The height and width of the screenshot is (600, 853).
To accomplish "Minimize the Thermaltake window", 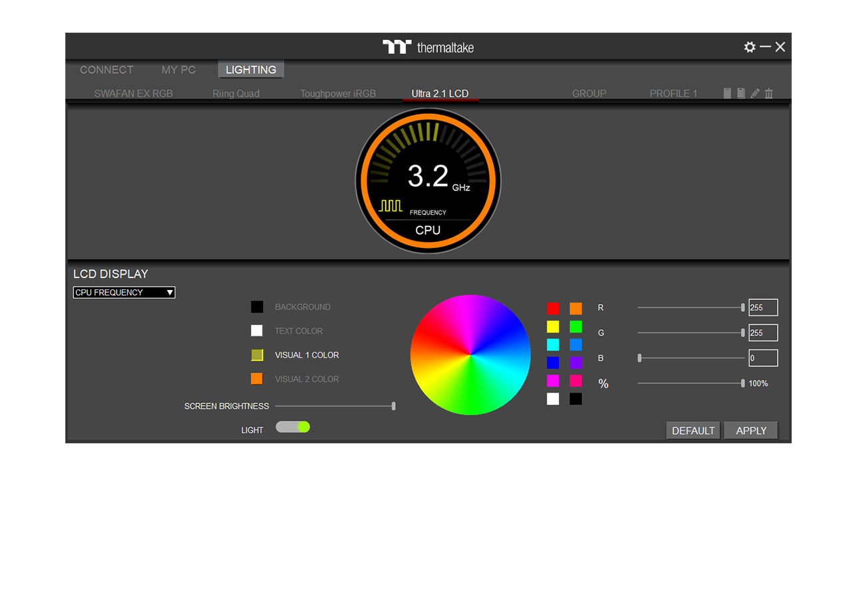I will pyautogui.click(x=765, y=47).
